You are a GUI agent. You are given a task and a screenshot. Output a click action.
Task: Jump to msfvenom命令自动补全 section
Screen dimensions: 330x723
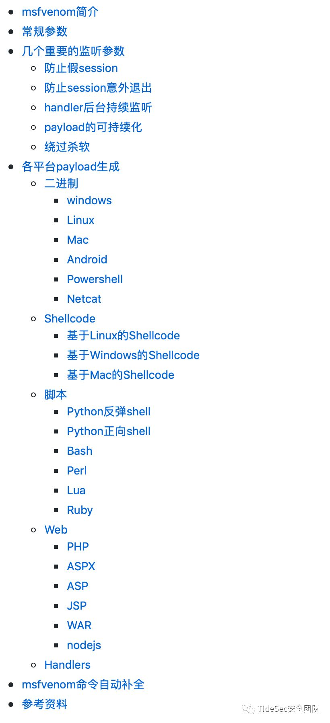[83, 684]
